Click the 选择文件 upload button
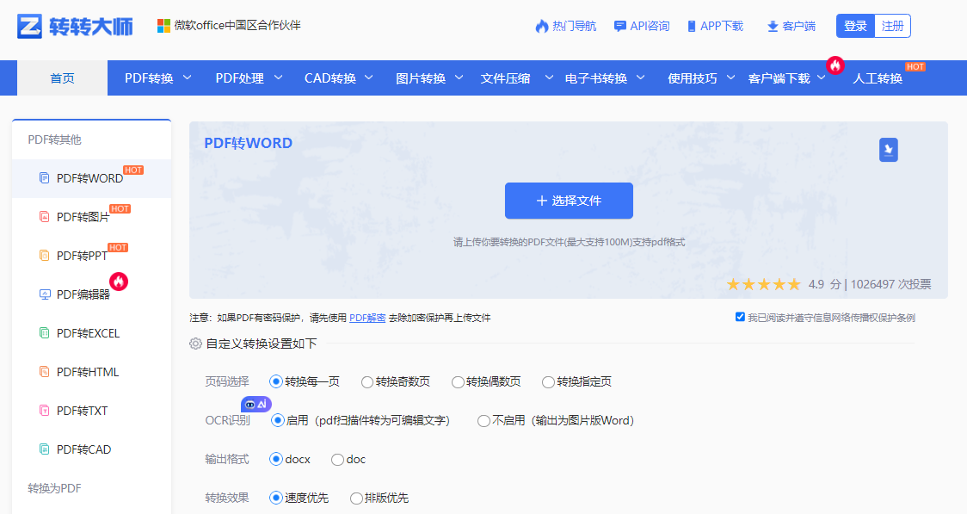 click(568, 200)
